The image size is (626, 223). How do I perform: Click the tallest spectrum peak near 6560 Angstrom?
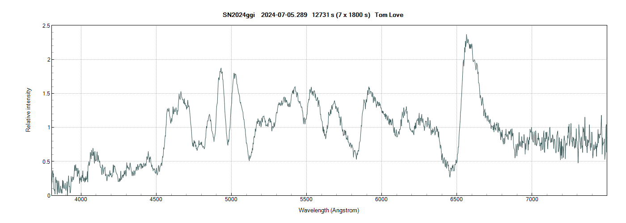click(x=466, y=36)
